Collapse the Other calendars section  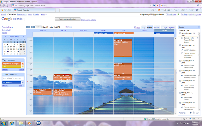(x=3, y=74)
